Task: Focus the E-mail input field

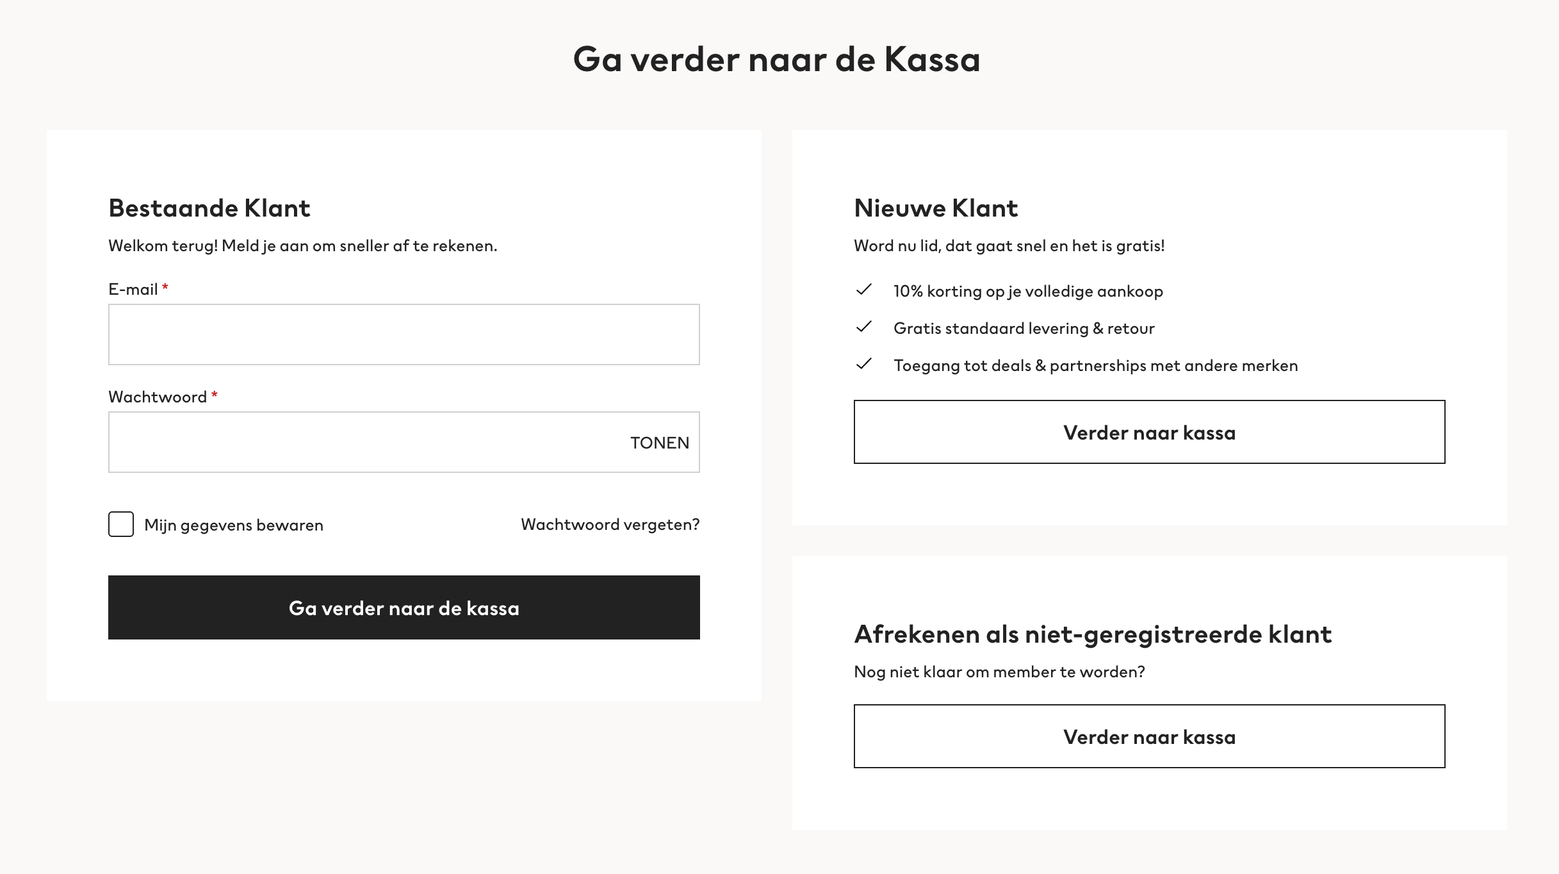Action: [404, 334]
